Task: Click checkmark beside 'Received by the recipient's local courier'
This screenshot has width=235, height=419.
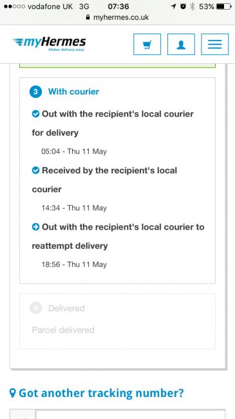Action: point(35,170)
